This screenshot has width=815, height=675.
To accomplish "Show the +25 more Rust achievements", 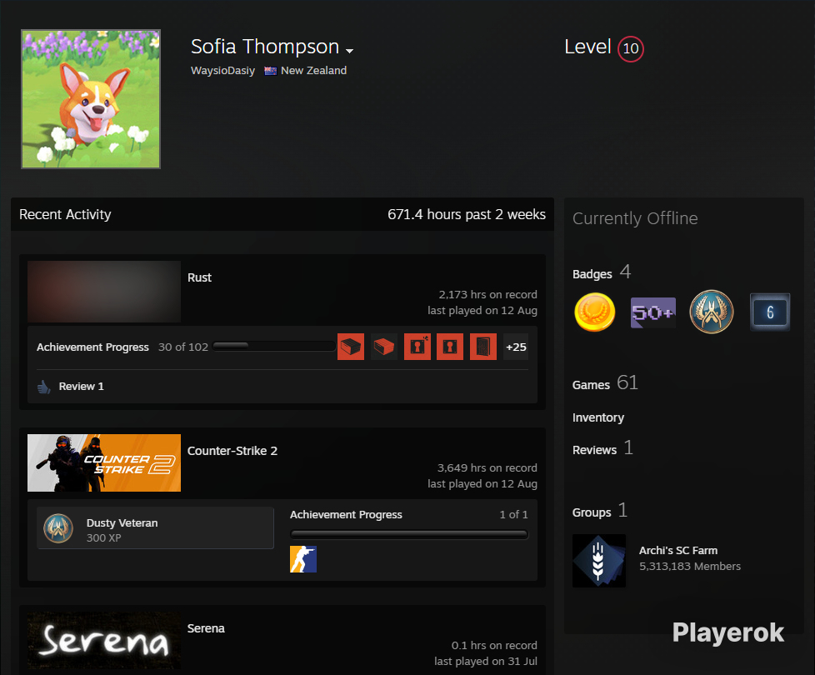I will click(x=516, y=347).
